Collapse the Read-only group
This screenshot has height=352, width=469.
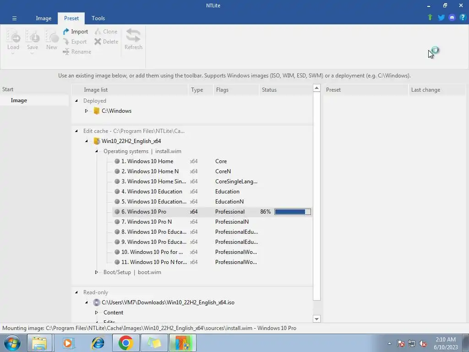(x=76, y=292)
